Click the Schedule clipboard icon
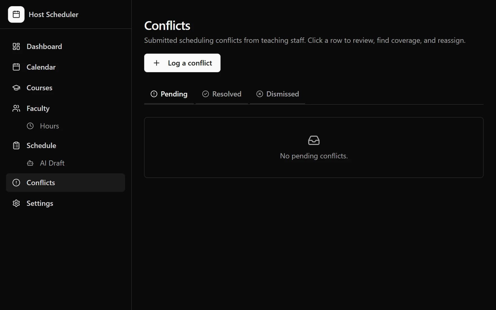The width and height of the screenshot is (496, 310). pos(16,145)
